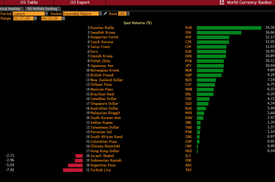This screenshot has width=275, height=182.
Task: Open the 202) Export menu item
Action: point(80,2)
